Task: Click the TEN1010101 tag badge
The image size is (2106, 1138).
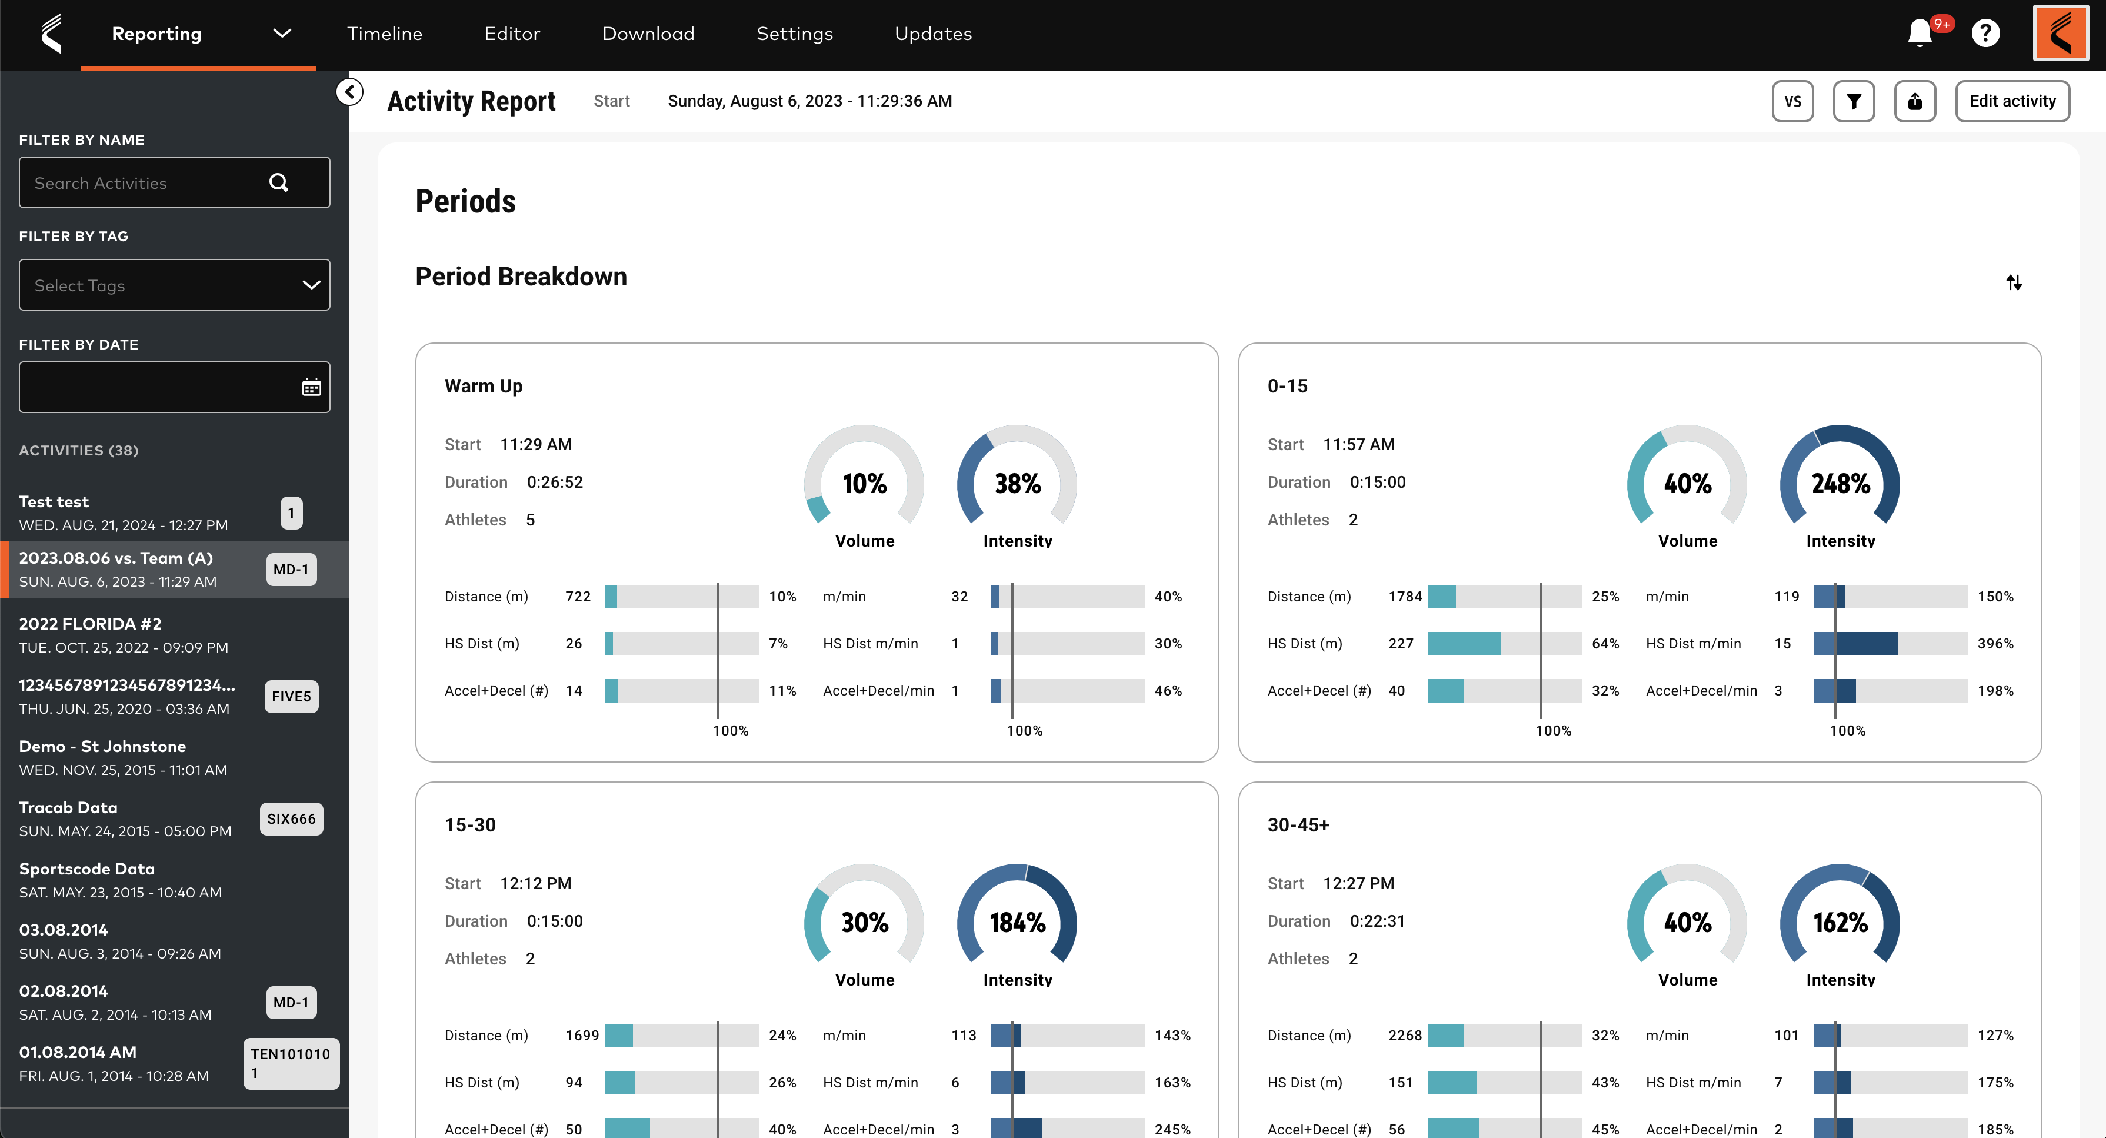Action: 291,1064
